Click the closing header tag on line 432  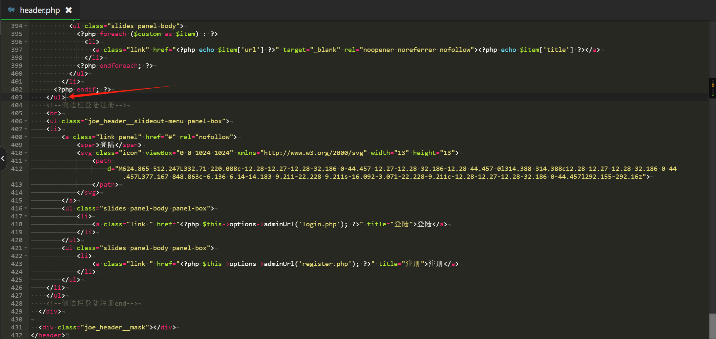point(48,335)
